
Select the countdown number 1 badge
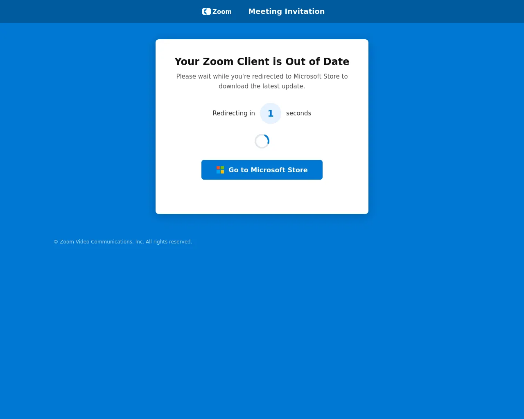pyautogui.click(x=271, y=113)
